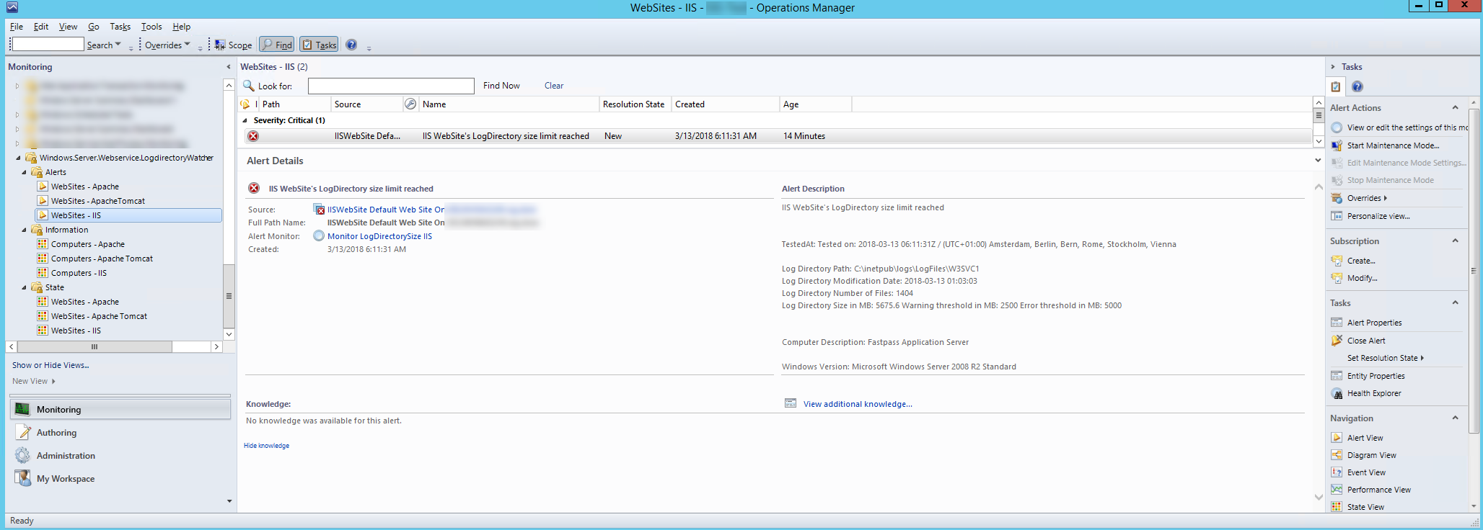Select Computers - Apache Tomcat view
Viewport: 1483px width, 530px height.
coord(102,259)
